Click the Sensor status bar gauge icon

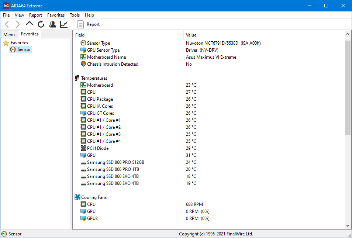pyautogui.click(x=4, y=234)
